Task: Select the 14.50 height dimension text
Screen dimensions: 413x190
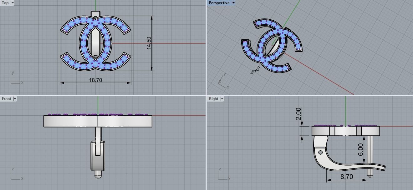Action: [x=149, y=43]
